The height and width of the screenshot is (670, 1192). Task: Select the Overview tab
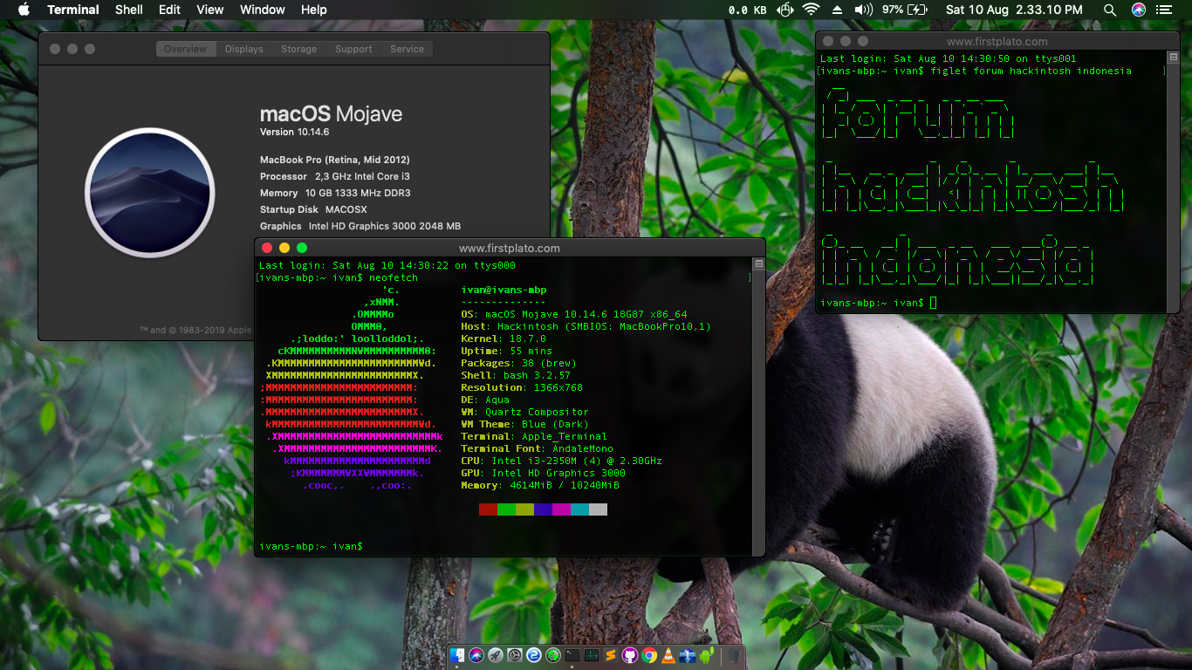(186, 49)
